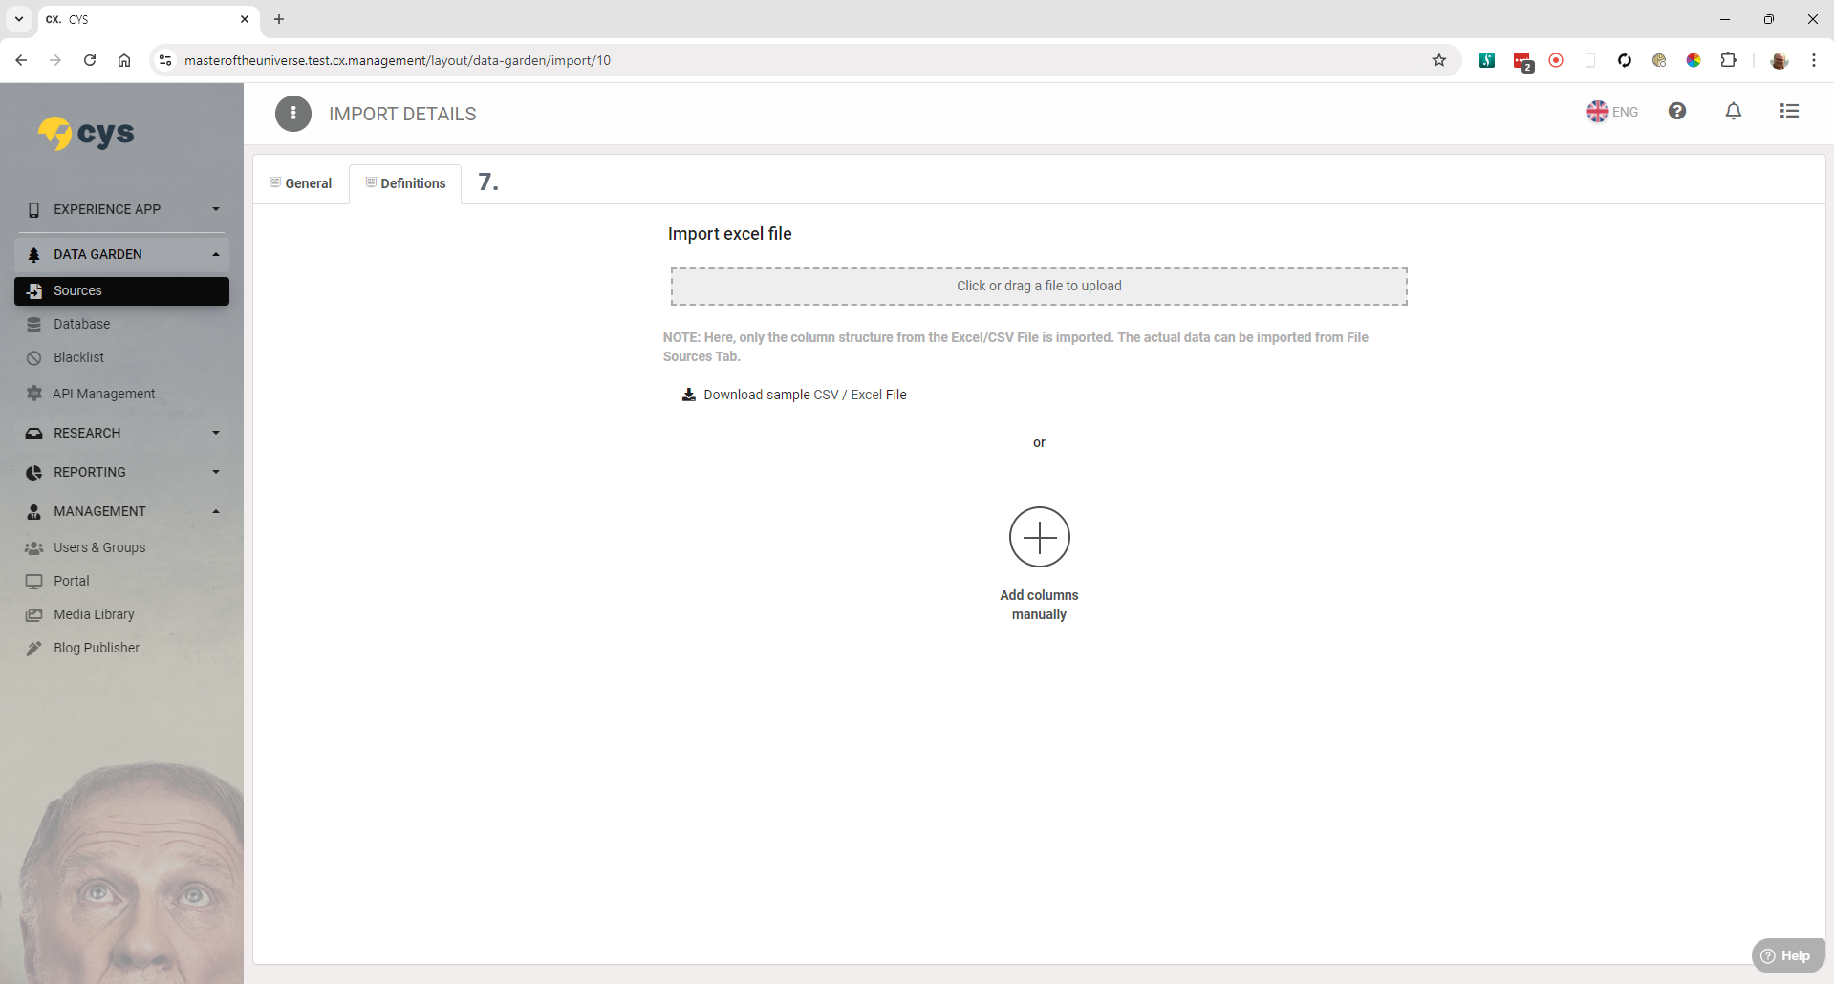This screenshot has width=1834, height=984.
Task: Click the Portal monitor icon
Action: (34, 581)
